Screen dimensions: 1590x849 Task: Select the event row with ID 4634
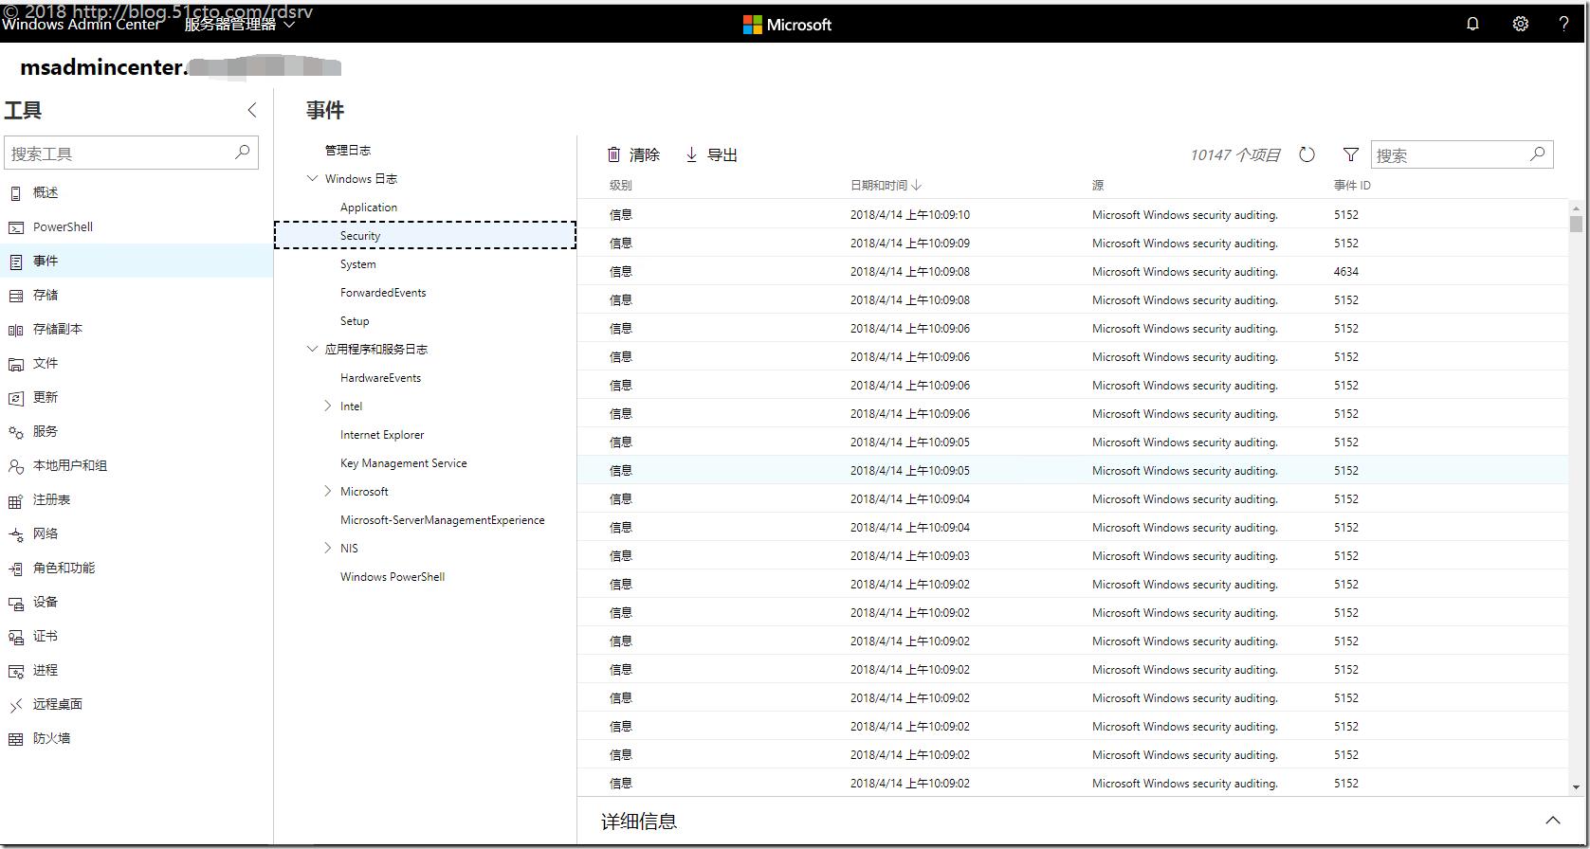point(1073,271)
